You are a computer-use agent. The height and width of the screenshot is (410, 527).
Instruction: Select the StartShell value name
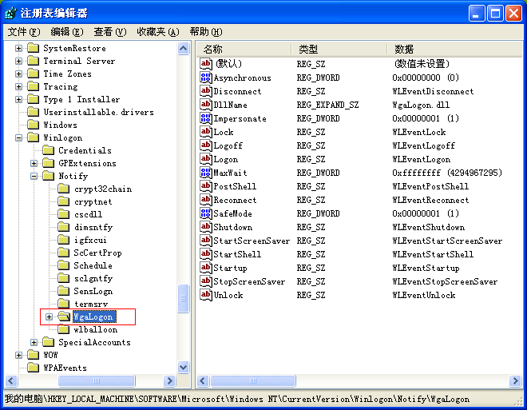click(x=237, y=254)
